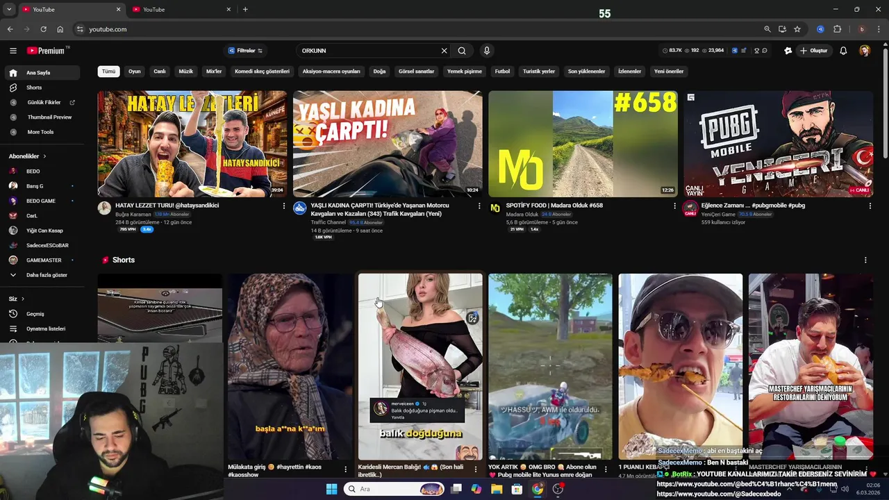Select the Yeni öneriler chip
This screenshot has width=889, height=500.
coord(669,72)
